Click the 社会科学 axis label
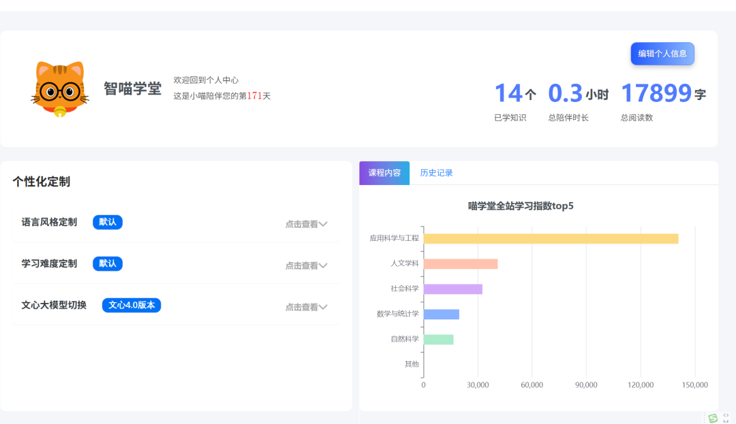 [406, 288]
